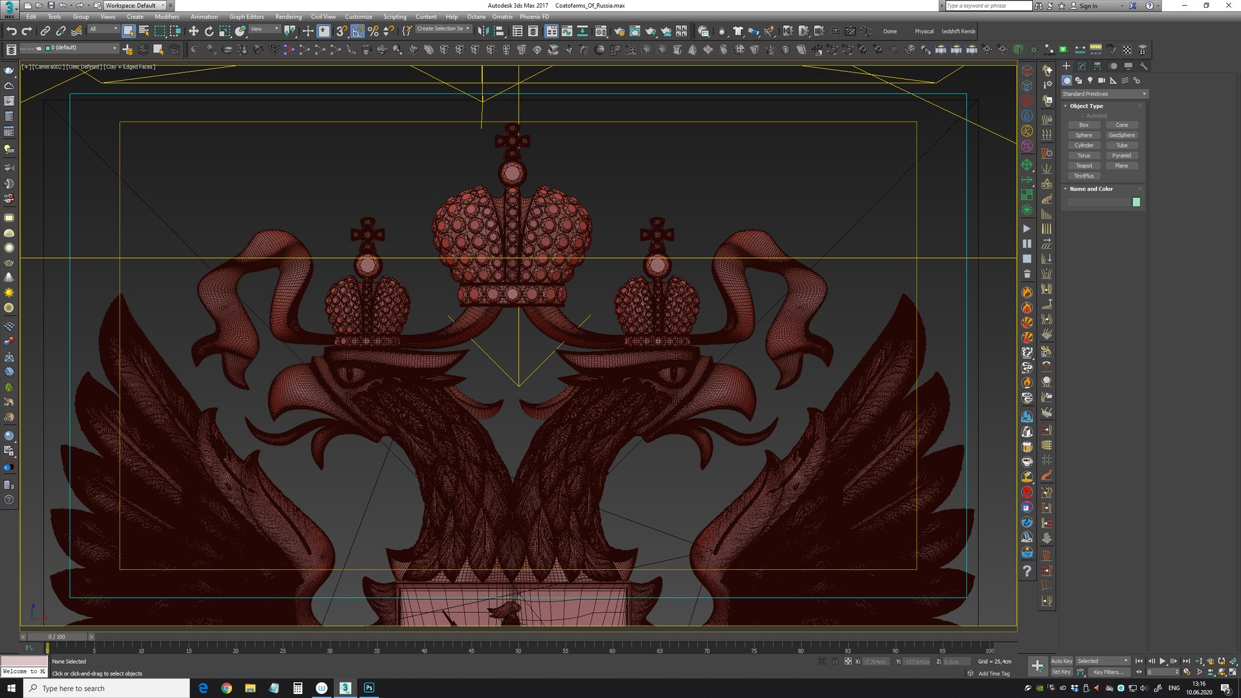Open the key mode Selected dropdown
1241x698 pixels.
[x=1103, y=661]
